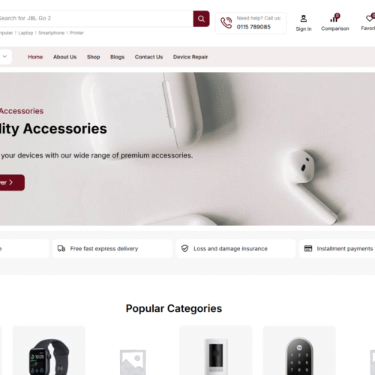This screenshot has width=375, height=375.
Task: Click the installment payments card icon
Action: click(308, 248)
